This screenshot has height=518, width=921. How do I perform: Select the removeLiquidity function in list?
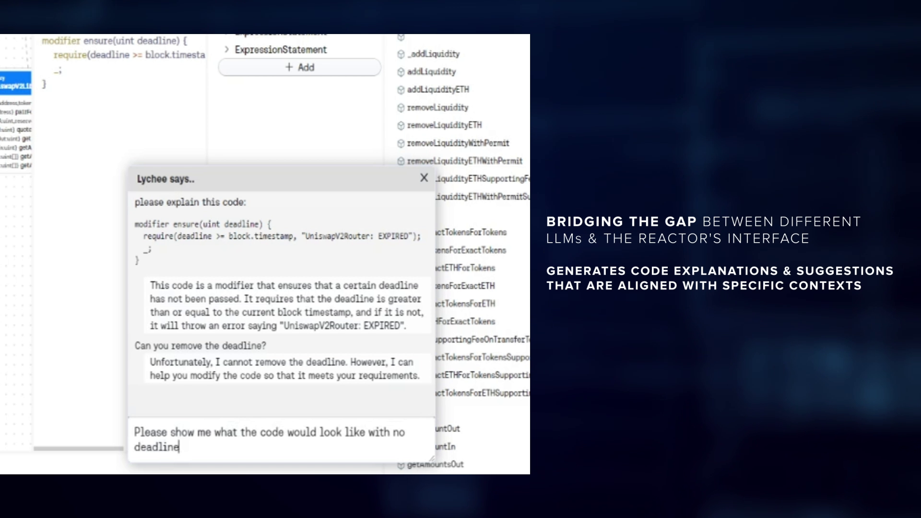pyautogui.click(x=437, y=107)
